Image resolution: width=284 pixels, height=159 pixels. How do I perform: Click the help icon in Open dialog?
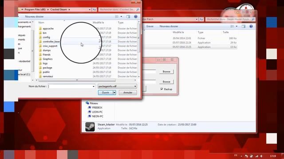(x=136, y=17)
